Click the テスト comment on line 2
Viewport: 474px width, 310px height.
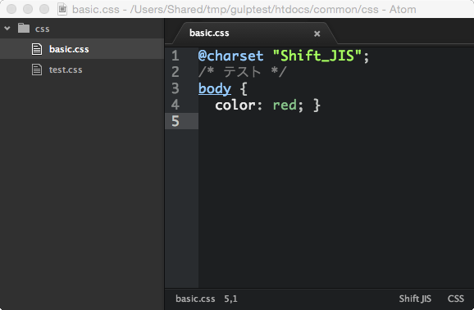coord(243,72)
